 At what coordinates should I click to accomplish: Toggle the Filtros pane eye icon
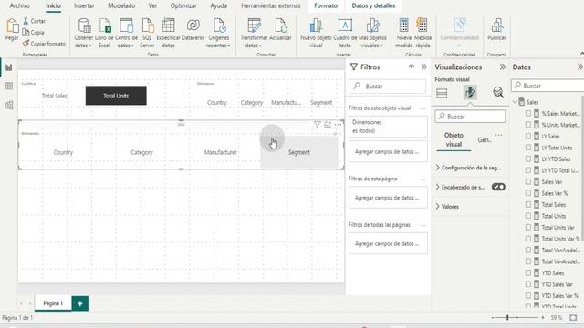[412, 67]
